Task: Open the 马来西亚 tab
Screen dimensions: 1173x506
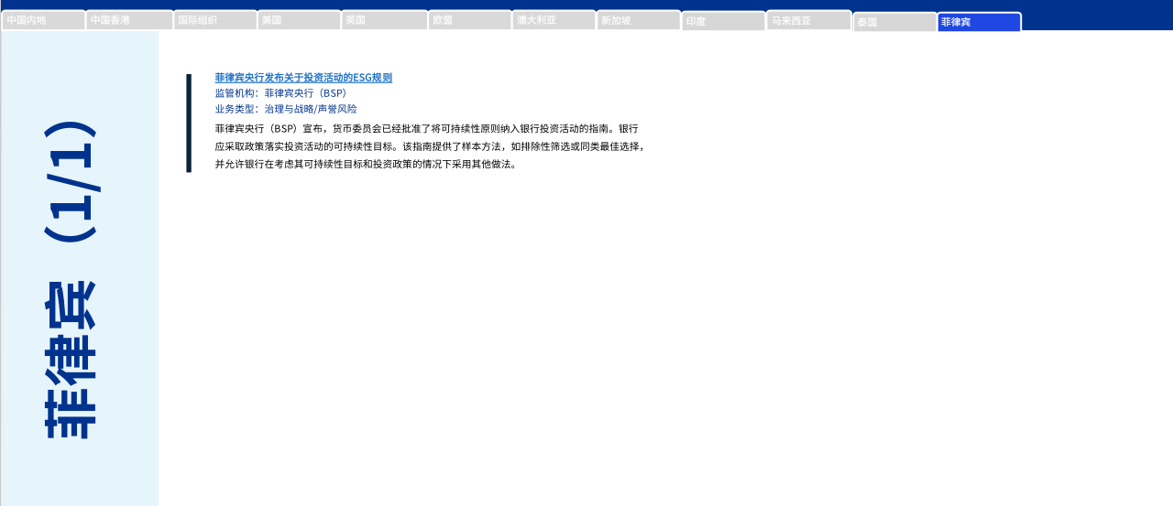Action: click(x=808, y=20)
